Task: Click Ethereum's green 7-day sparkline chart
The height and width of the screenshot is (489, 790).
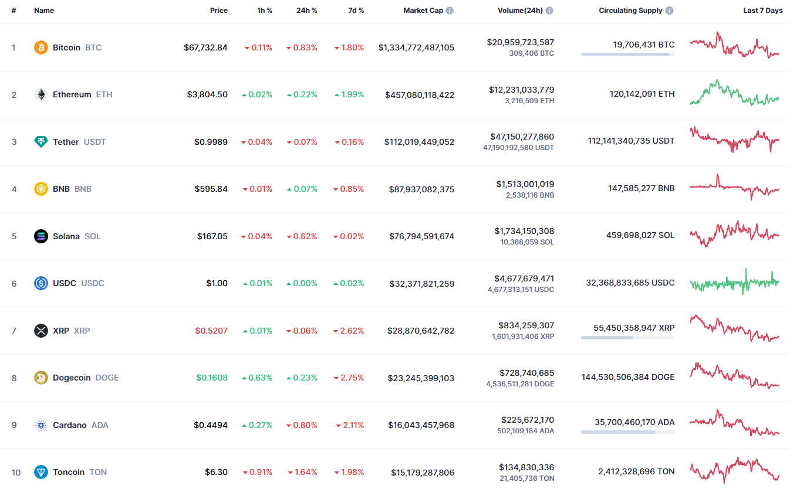Action: (x=735, y=94)
